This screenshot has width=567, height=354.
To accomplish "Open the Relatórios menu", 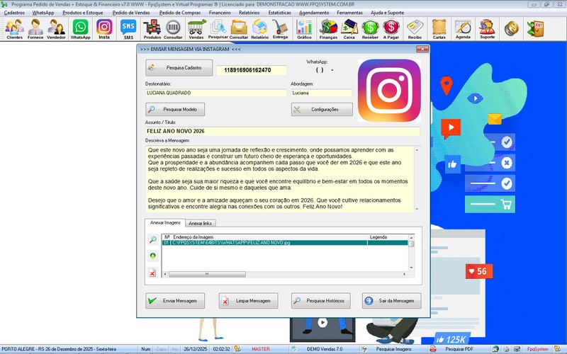I will (x=249, y=13).
